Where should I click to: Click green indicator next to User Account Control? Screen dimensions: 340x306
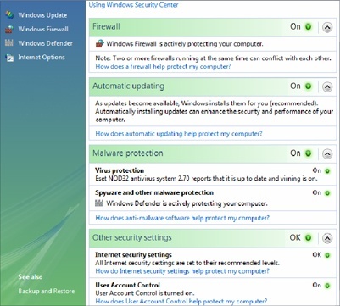[x=327, y=286]
